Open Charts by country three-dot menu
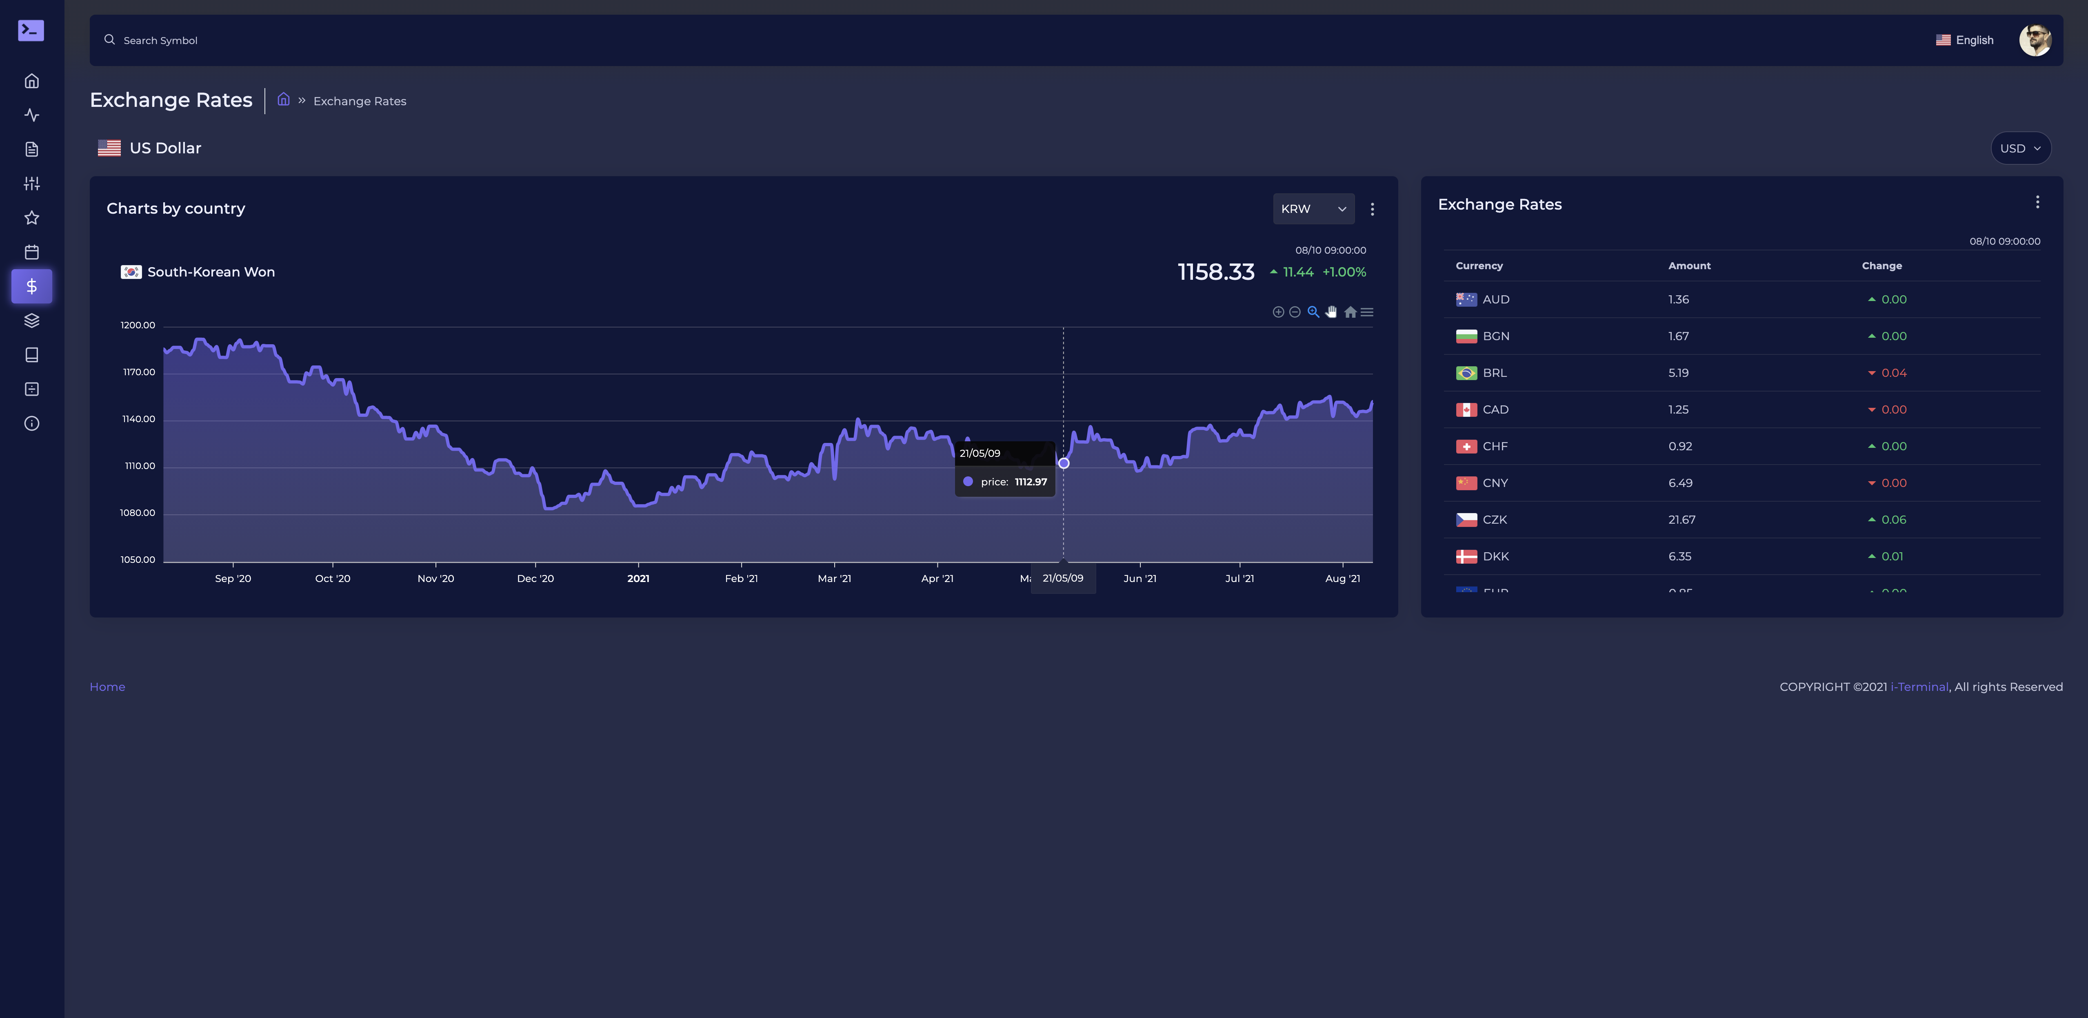Viewport: 2088px width, 1018px height. 1372,209
